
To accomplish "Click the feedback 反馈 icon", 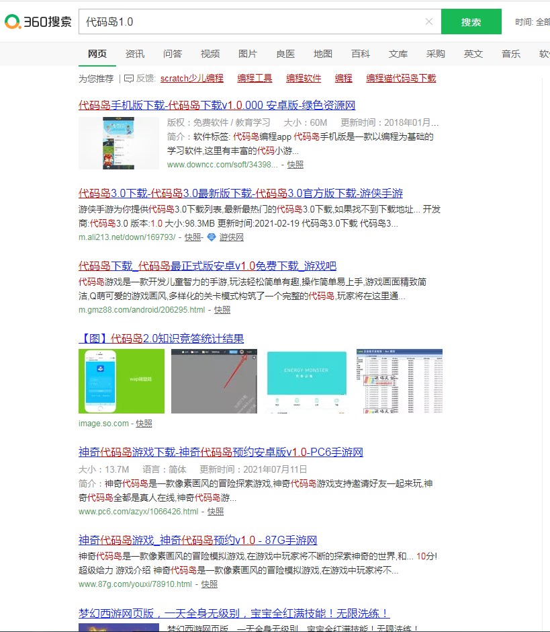I will (x=129, y=78).
